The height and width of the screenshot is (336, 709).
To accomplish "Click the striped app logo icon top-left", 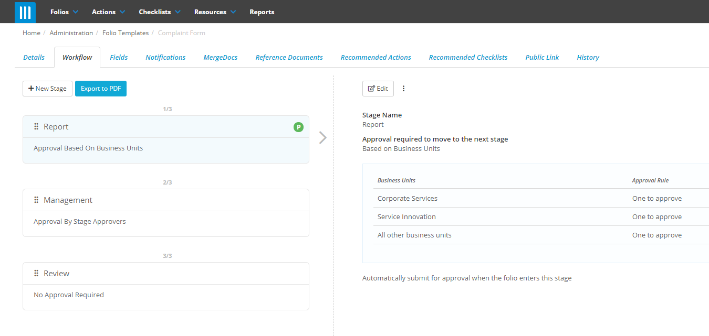I will point(25,12).
